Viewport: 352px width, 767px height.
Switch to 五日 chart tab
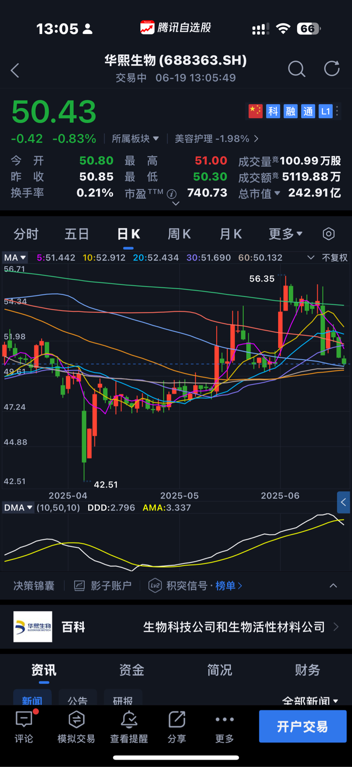[77, 234]
